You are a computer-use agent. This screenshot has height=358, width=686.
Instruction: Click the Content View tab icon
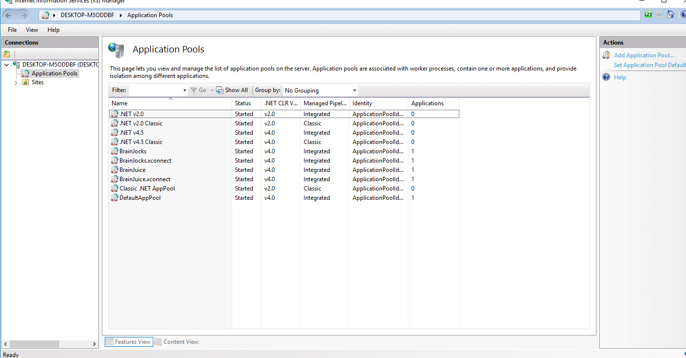click(x=158, y=342)
